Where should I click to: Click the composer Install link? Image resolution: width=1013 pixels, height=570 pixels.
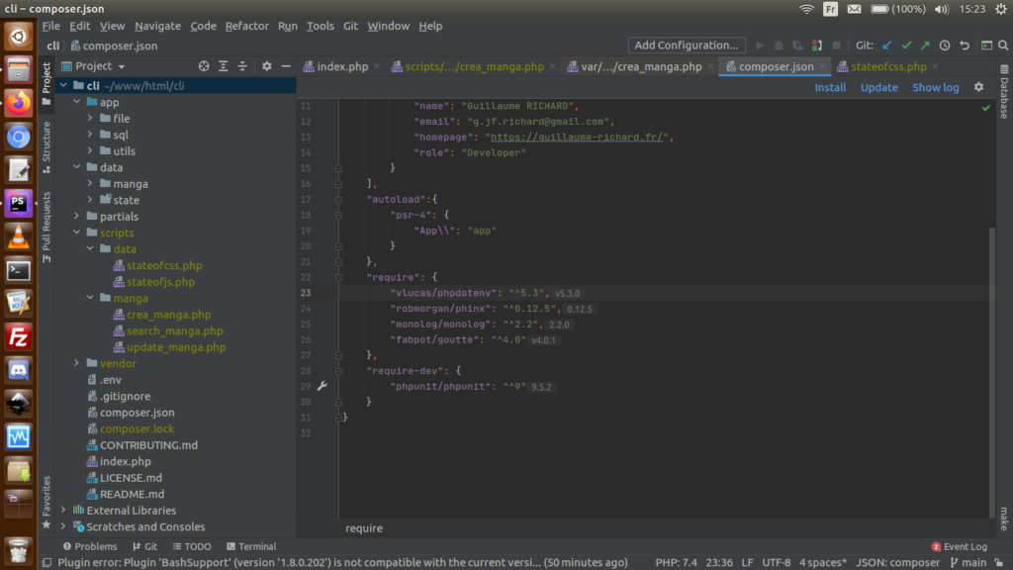click(830, 87)
